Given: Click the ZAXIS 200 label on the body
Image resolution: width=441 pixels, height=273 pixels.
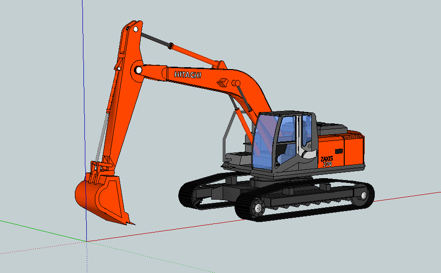Looking at the screenshot, I should 327,162.
